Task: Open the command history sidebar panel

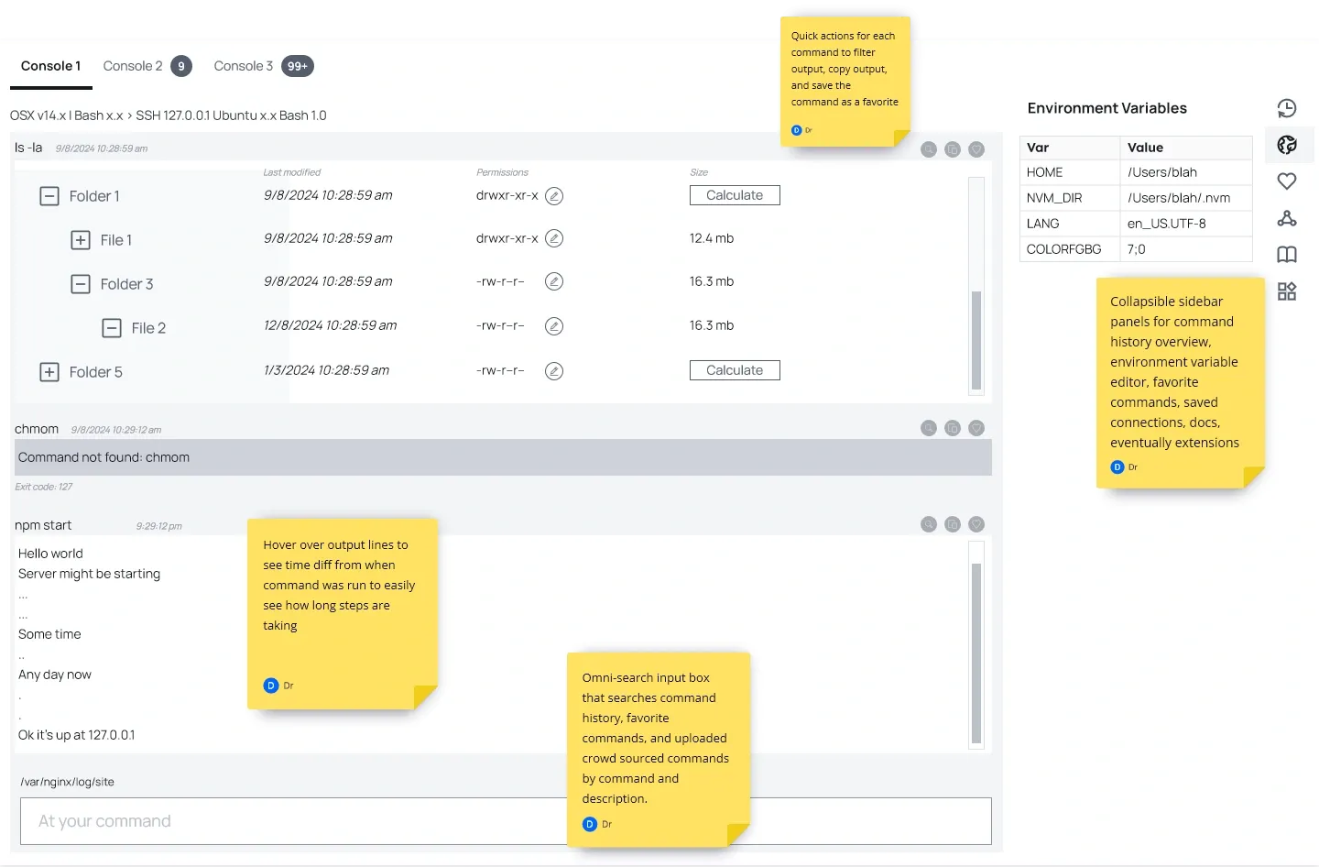Action: coord(1287,108)
